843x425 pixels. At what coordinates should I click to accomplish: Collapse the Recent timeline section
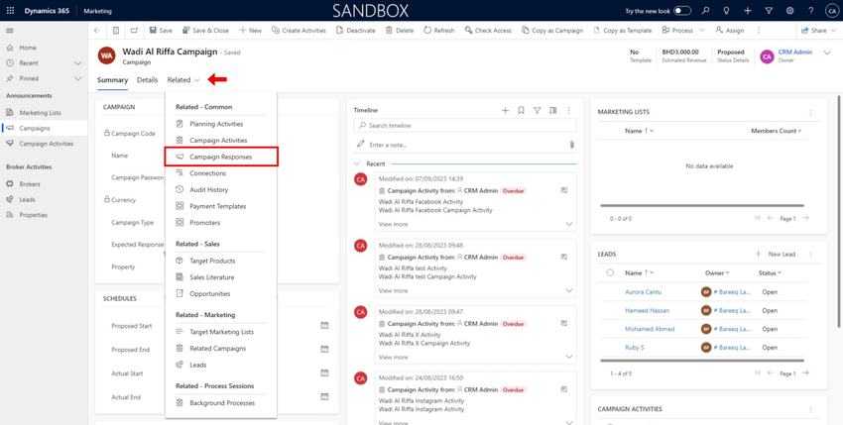point(357,163)
